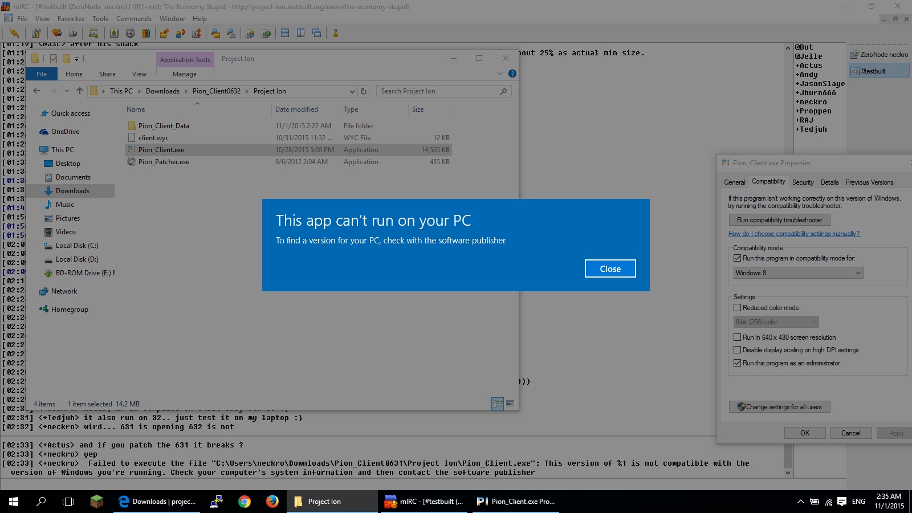Enable Run in 640 x 480 resolution
The height and width of the screenshot is (513, 912).
coord(737,337)
